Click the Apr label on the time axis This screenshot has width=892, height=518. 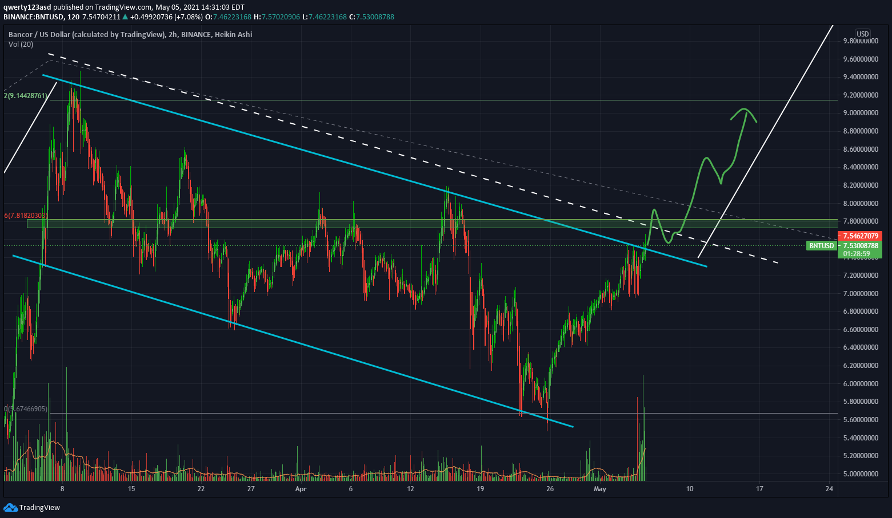click(x=301, y=489)
